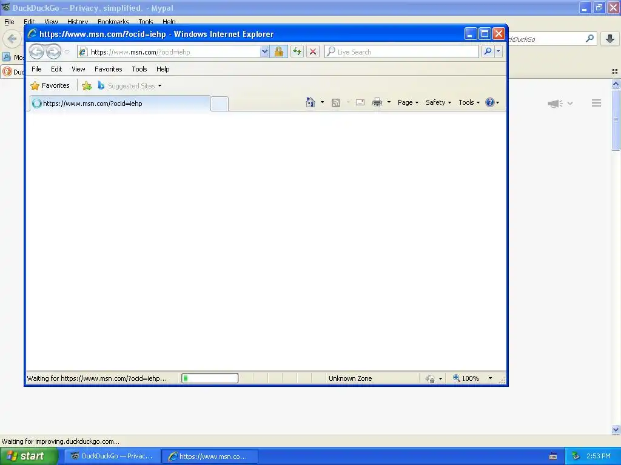
Task: Click the page loading progress bar
Action: (x=210, y=378)
